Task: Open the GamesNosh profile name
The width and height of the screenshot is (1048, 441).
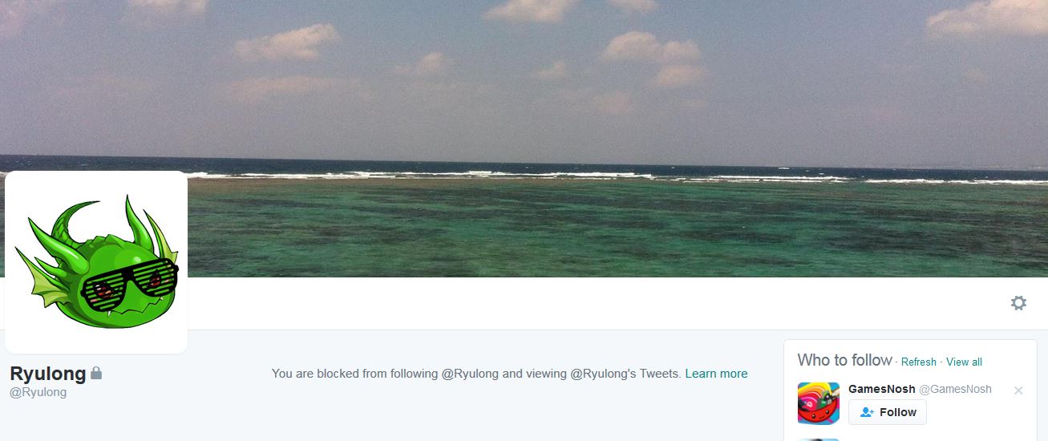Action: [x=882, y=390]
